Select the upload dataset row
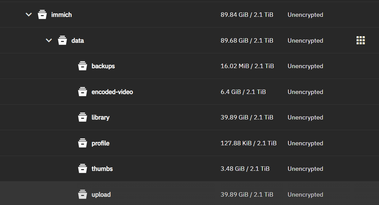The height and width of the screenshot is (205, 379). (168, 194)
